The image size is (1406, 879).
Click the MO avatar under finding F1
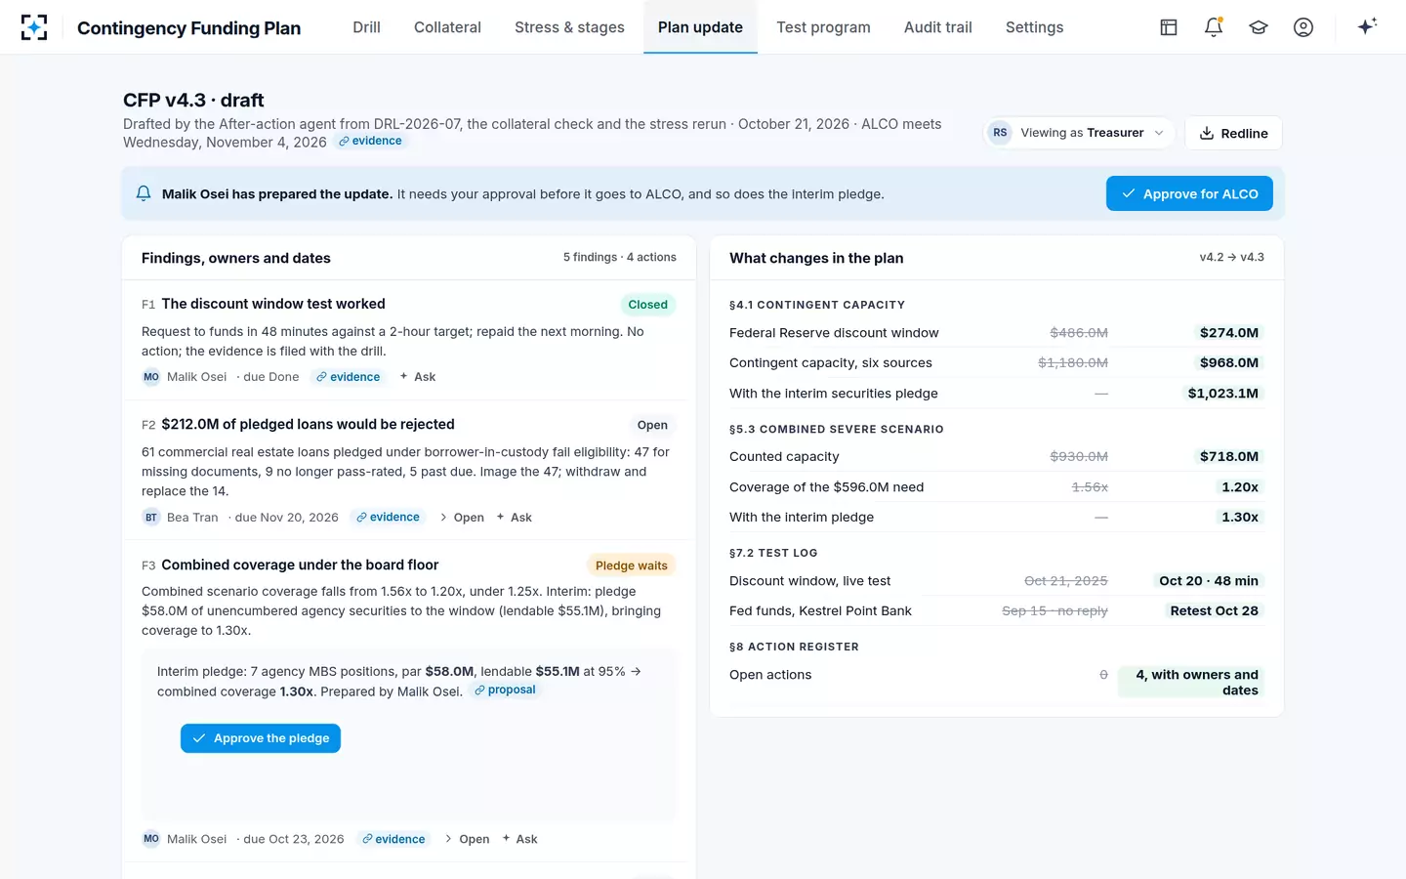151,377
